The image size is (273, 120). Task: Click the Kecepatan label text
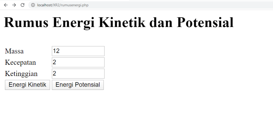(21, 62)
